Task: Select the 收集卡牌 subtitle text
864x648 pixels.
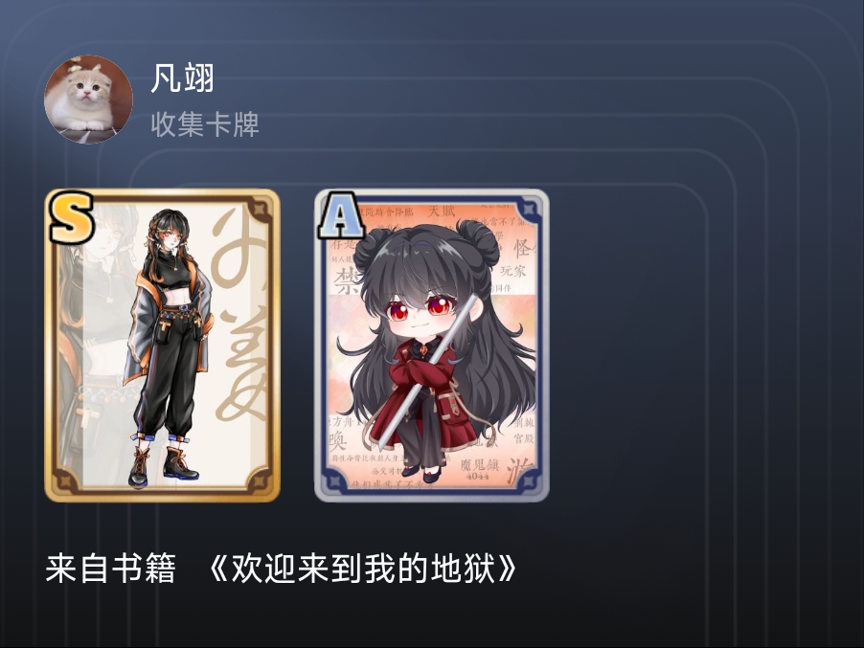Action: [x=205, y=124]
